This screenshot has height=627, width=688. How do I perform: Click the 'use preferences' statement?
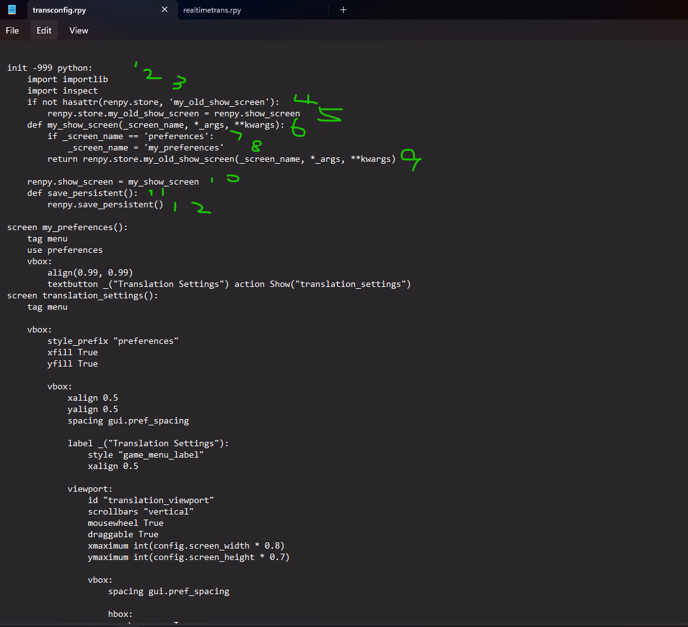click(64, 250)
